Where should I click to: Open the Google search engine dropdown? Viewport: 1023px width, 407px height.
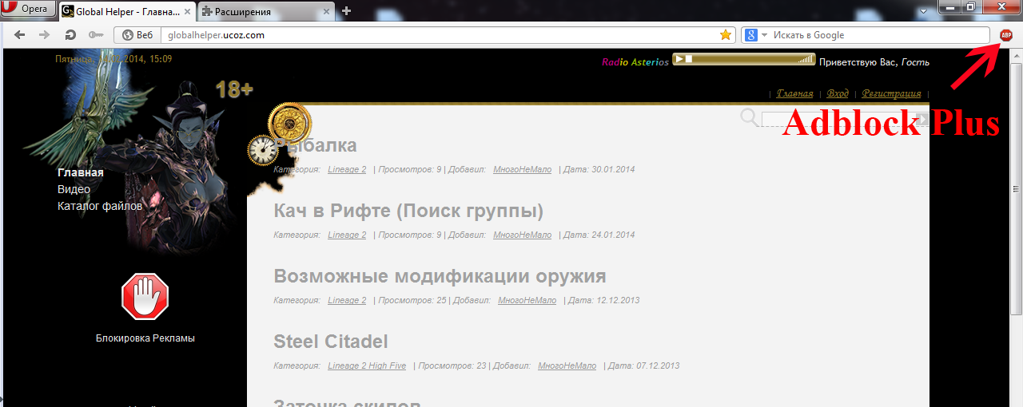pyautogui.click(x=757, y=35)
